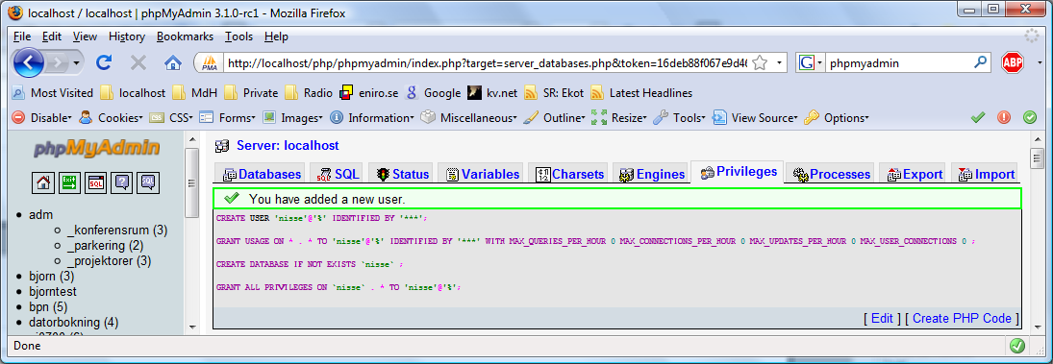The image size is (1053, 364).
Task: Click the green checkmark standards icon in Web Developer toolbar
Action: tap(978, 117)
